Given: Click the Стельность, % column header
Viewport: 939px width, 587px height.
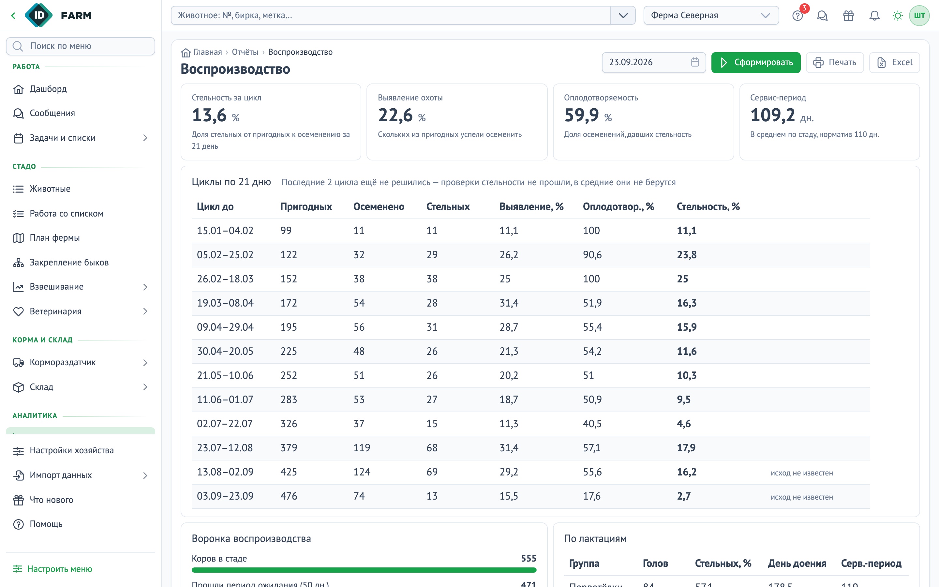Looking at the screenshot, I should click(708, 206).
